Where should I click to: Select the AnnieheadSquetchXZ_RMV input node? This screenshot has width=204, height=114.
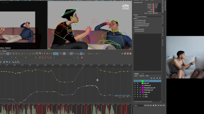click(142, 24)
